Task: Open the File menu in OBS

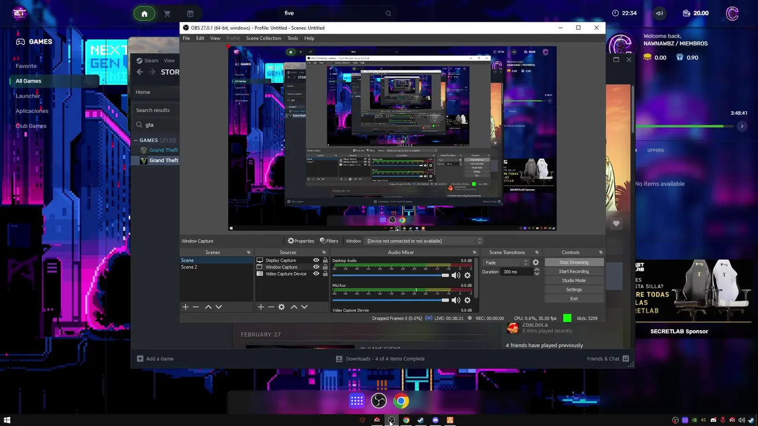Action: pyautogui.click(x=186, y=38)
